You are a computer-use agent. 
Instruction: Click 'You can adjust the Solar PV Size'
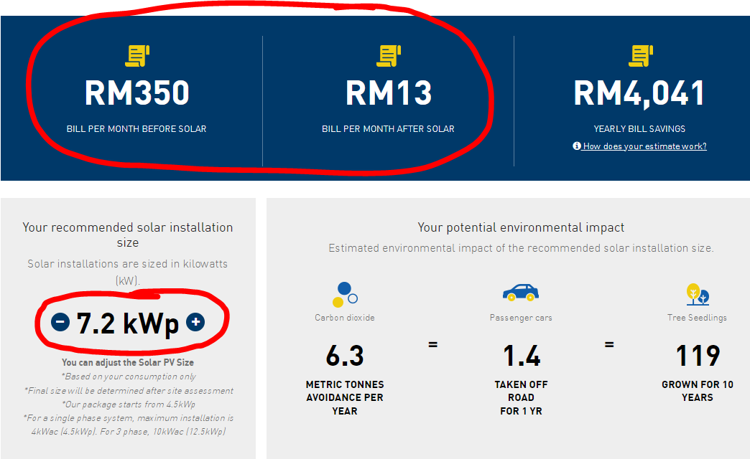[x=128, y=362]
